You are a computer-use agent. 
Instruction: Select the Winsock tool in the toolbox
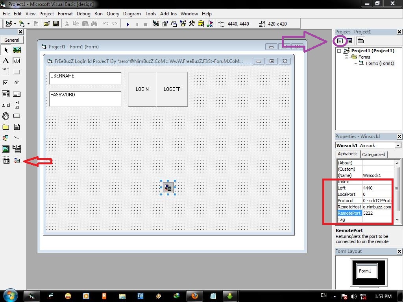click(x=17, y=160)
